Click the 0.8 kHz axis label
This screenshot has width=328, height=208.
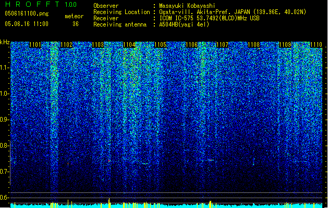tap(5, 146)
